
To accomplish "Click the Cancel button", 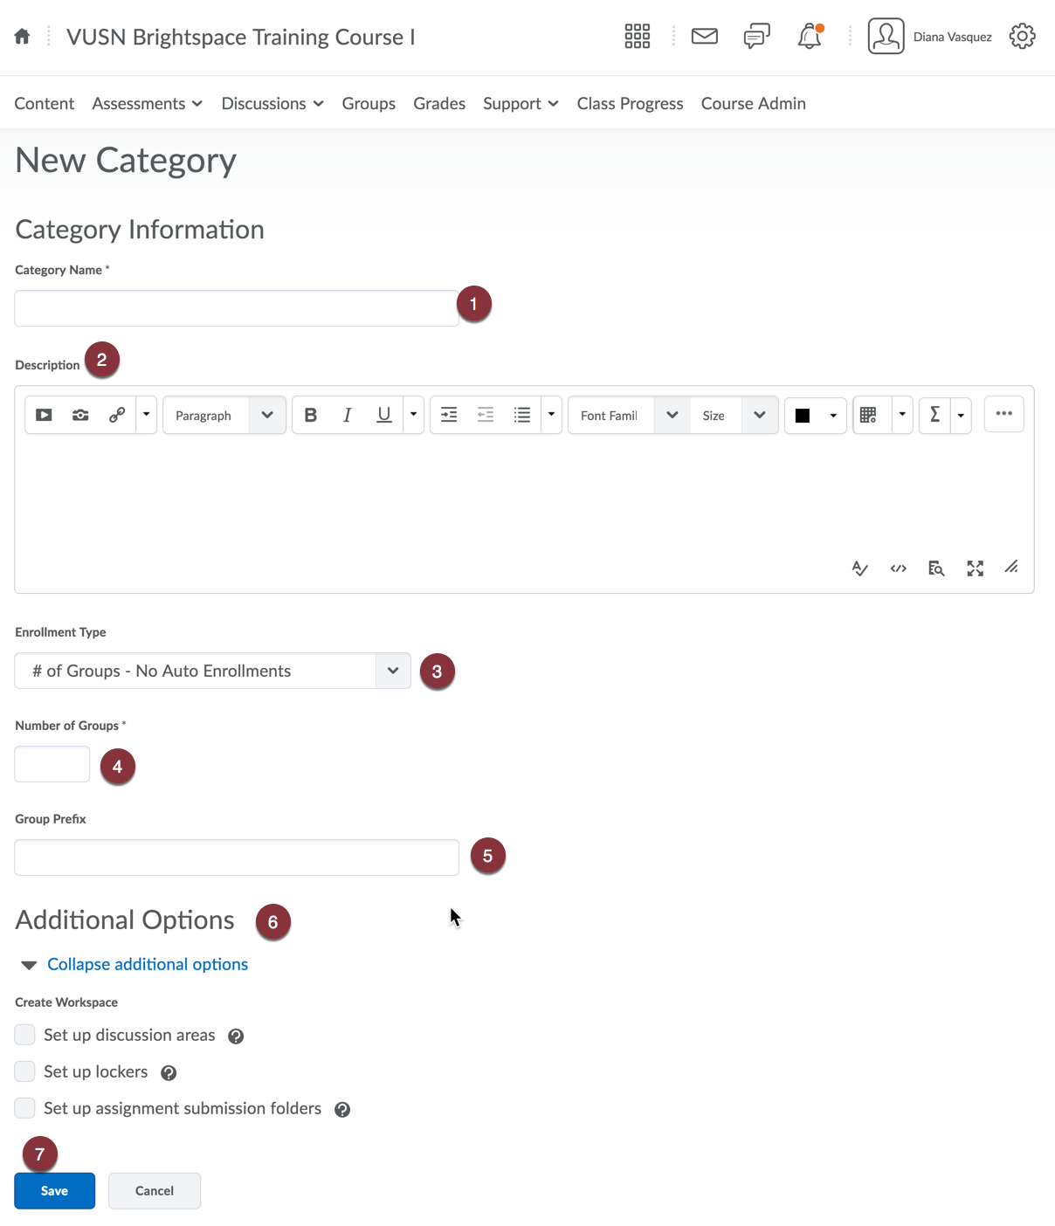I will pos(155,1191).
